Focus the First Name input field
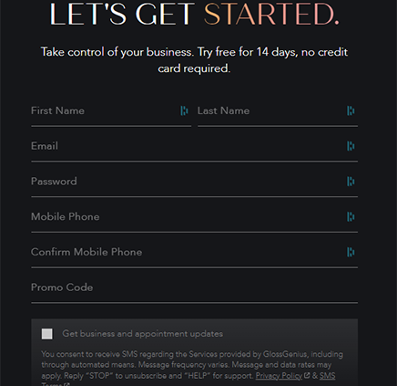The height and width of the screenshot is (386, 397). (111, 114)
